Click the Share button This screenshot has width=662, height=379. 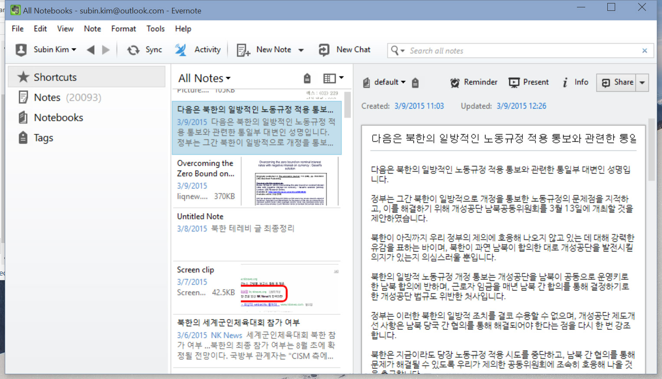(617, 82)
